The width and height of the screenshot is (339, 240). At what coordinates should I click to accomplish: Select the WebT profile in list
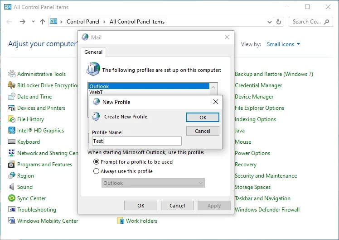[149, 92]
